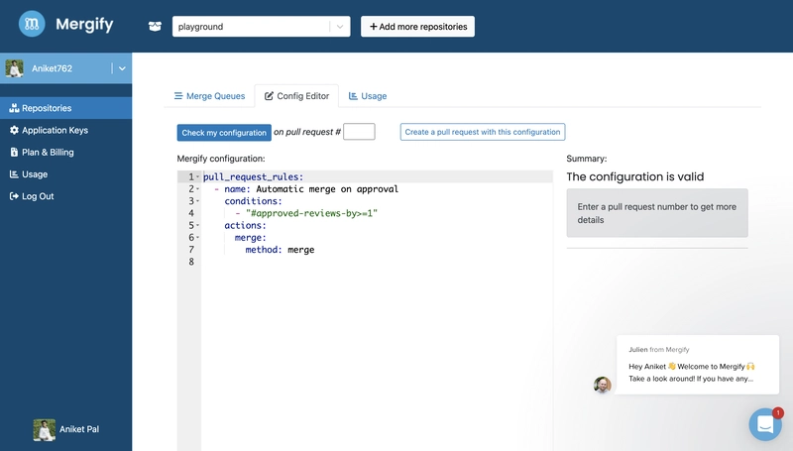Collapse the conditions fold arrow on line 3
The image size is (793, 451).
197,201
